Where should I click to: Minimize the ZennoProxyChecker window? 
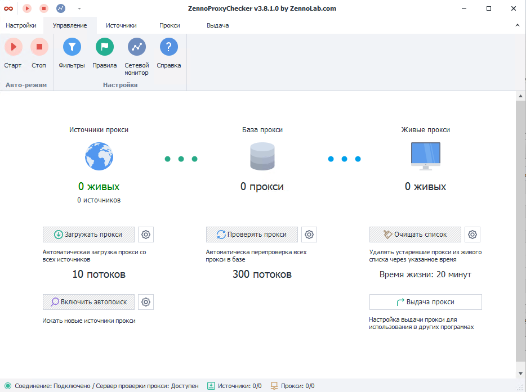[464, 8]
